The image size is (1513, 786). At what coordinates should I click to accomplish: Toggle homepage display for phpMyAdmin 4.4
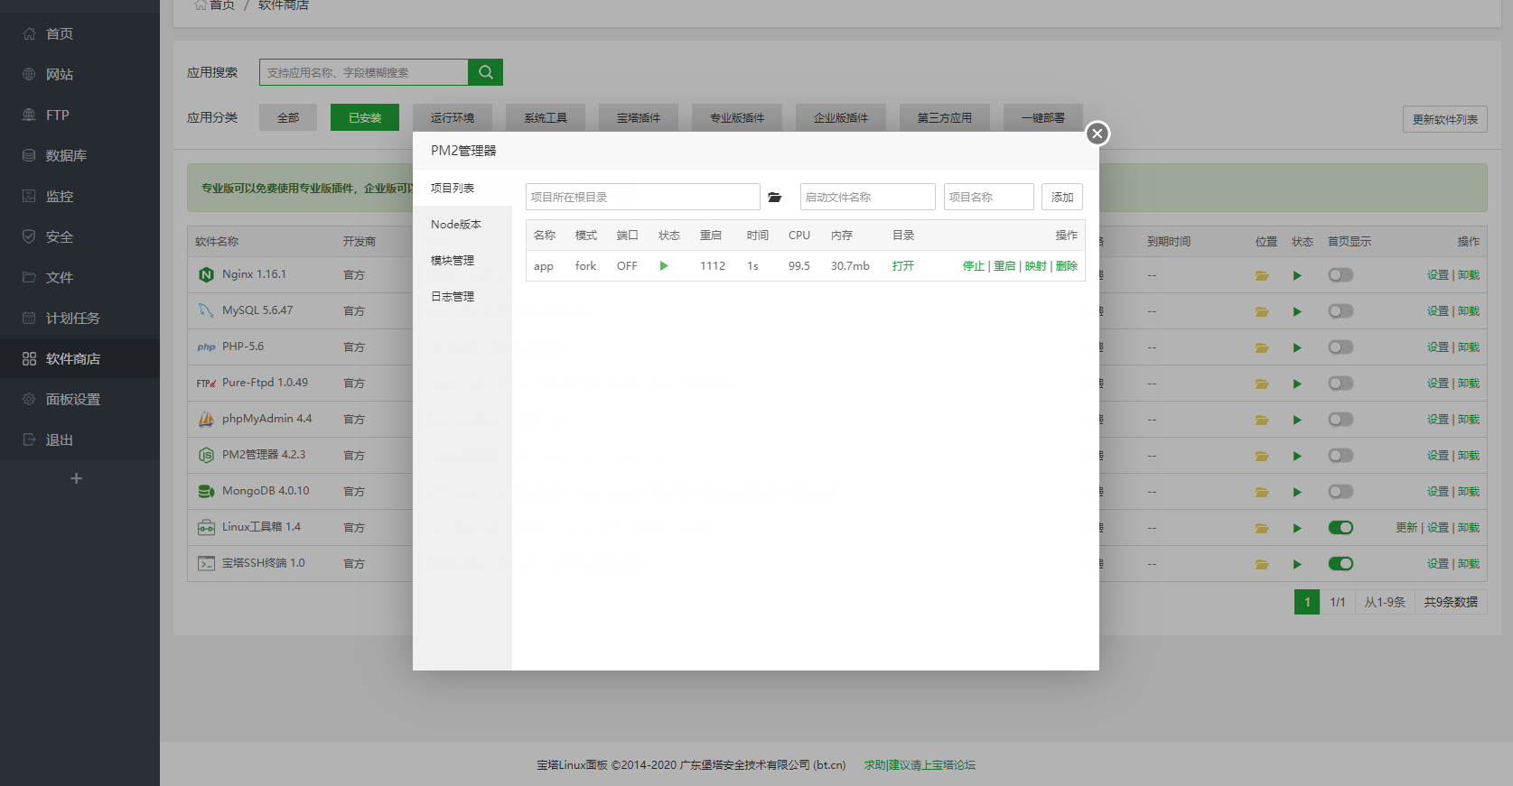[x=1340, y=419]
